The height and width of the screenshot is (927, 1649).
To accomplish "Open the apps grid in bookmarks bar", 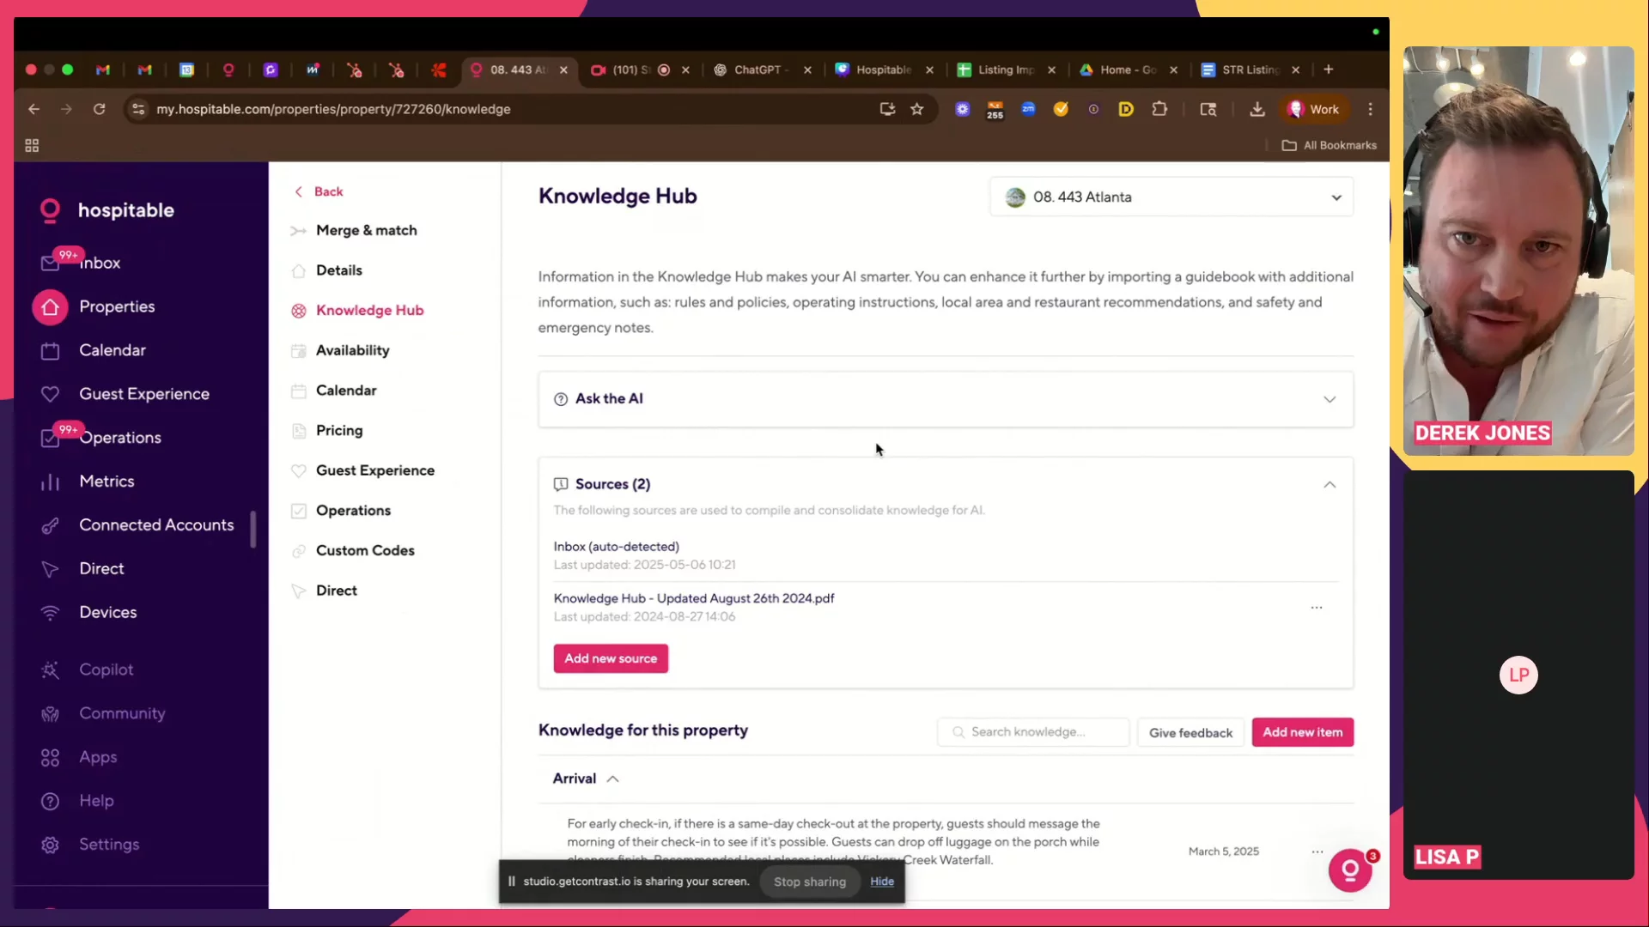I will [32, 146].
